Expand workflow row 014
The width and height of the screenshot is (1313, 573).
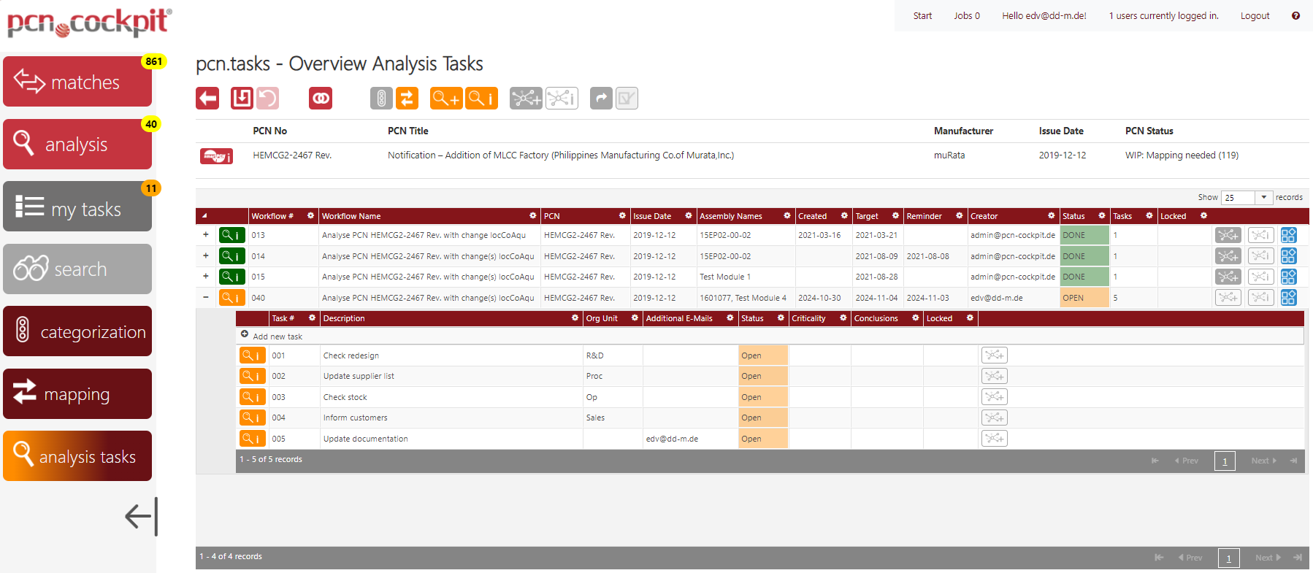coord(206,256)
